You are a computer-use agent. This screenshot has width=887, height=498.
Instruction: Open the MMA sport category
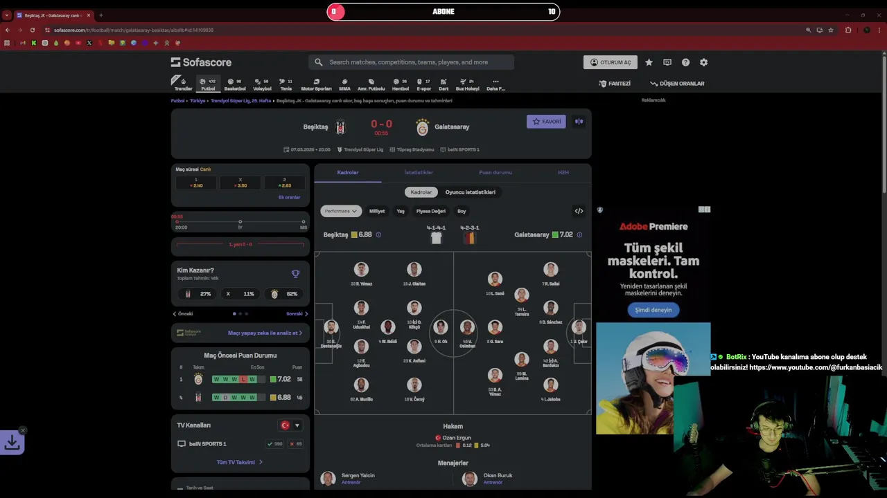344,84
